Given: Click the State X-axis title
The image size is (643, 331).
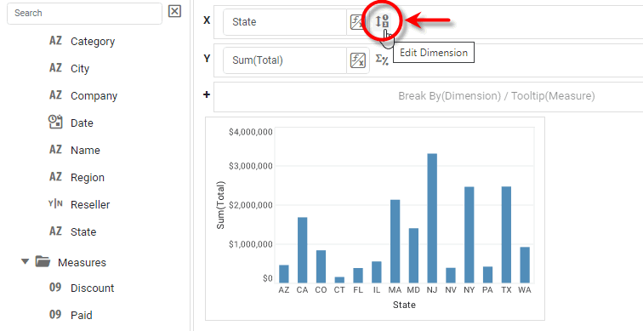Looking at the screenshot, I should coord(404,305).
